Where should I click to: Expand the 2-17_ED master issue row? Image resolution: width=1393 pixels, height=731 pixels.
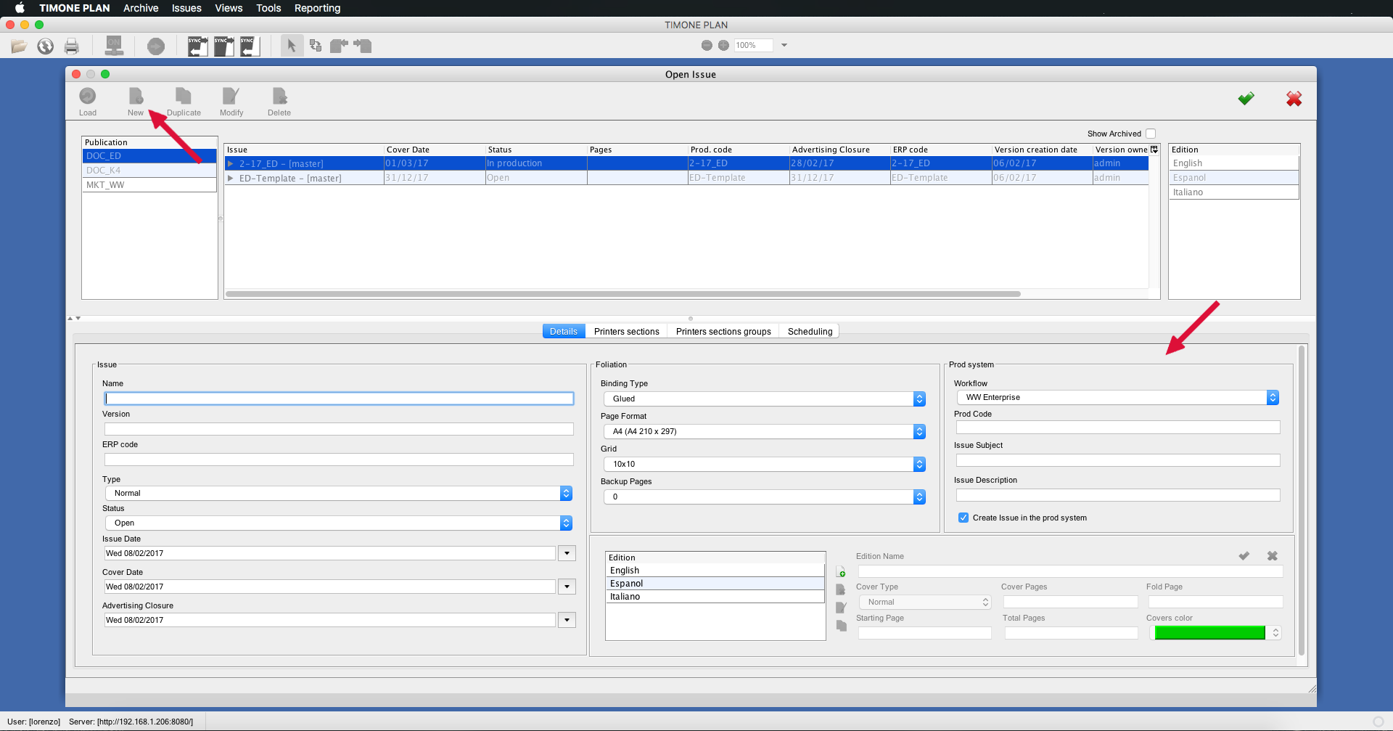(231, 164)
